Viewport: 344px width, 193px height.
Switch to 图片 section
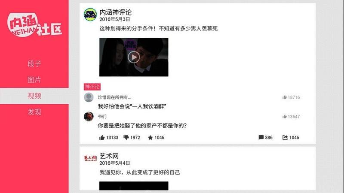tap(34, 80)
